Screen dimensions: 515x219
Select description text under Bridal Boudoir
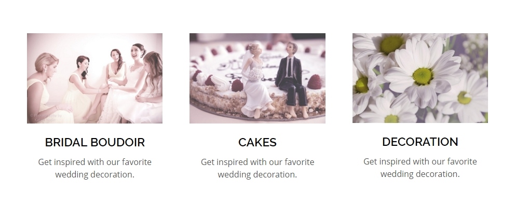(94, 168)
